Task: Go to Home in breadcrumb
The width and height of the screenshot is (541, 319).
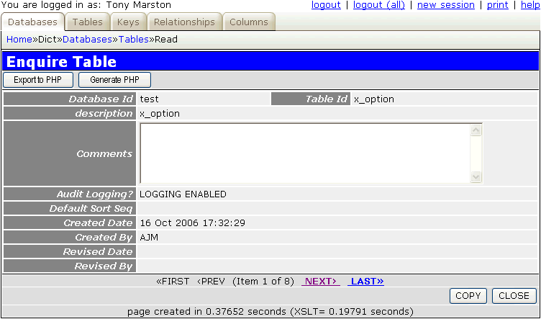Action: tap(19, 40)
